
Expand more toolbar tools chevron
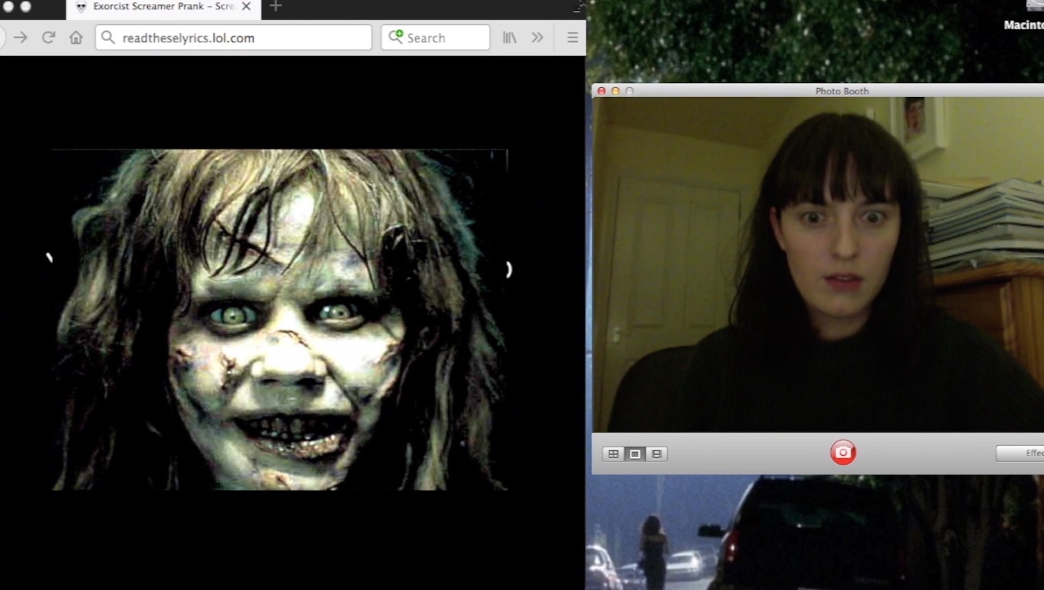point(537,38)
